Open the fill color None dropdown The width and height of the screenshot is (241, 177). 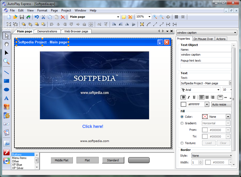click(x=228, y=117)
